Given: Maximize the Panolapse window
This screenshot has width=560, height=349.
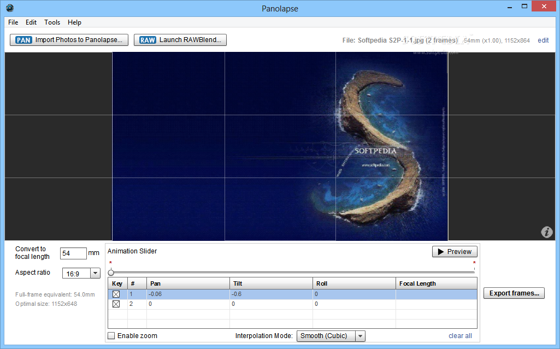Looking at the screenshot, I should click(x=524, y=6).
